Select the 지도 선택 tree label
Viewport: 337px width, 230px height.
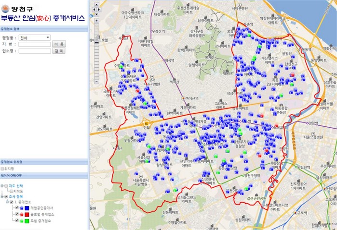[17, 185]
